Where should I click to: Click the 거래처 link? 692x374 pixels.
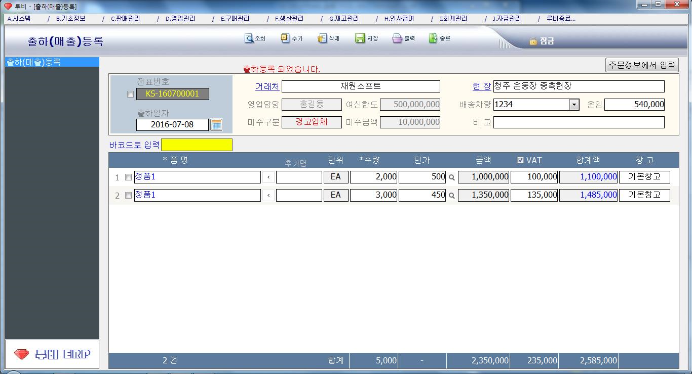coord(267,86)
